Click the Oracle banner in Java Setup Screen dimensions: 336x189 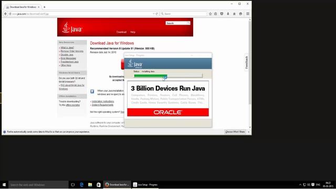168,112
